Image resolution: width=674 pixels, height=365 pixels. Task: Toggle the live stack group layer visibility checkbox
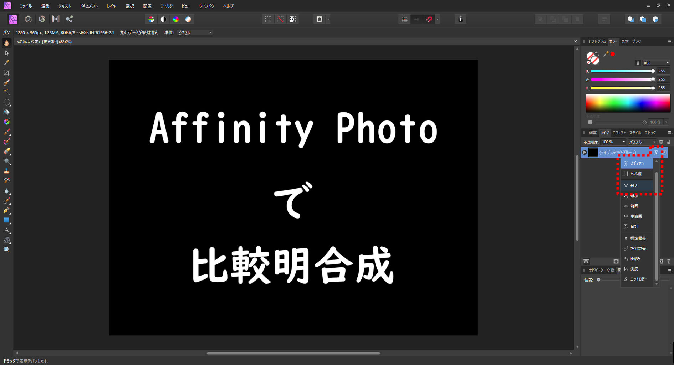(x=664, y=153)
